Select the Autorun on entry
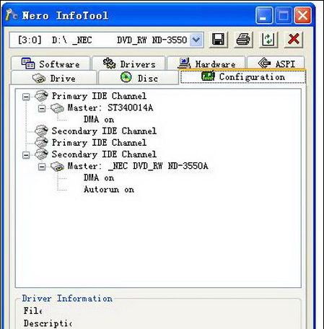 (109, 190)
